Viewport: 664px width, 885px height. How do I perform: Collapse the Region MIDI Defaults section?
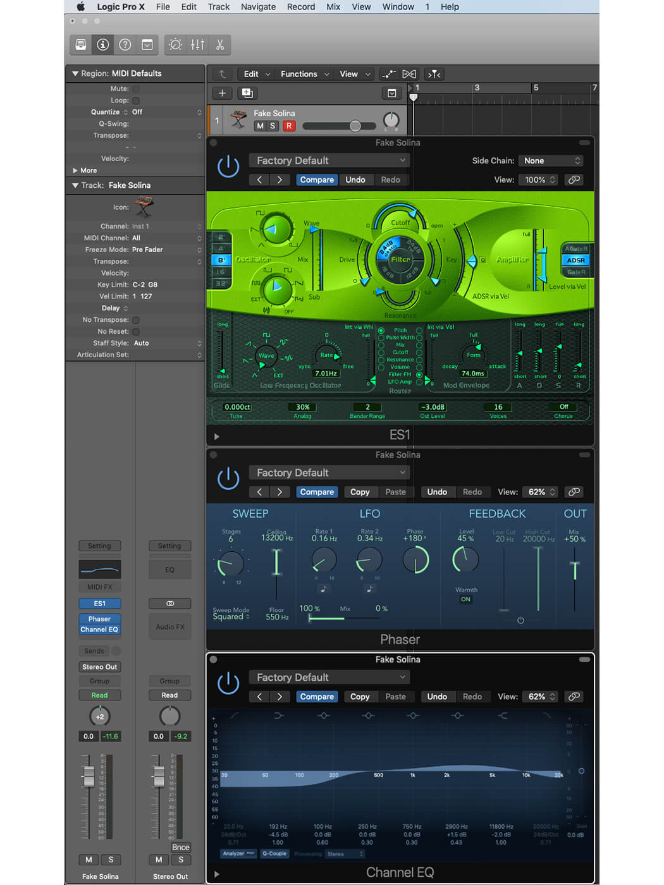(x=75, y=73)
